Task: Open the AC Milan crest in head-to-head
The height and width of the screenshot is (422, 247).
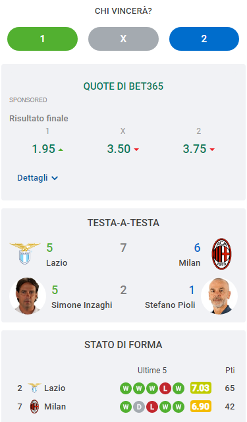Action: coord(221,254)
